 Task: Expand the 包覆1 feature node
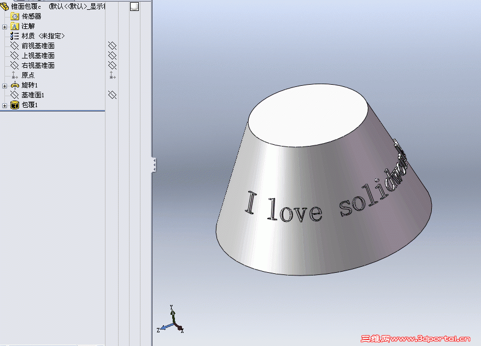pyautogui.click(x=4, y=104)
